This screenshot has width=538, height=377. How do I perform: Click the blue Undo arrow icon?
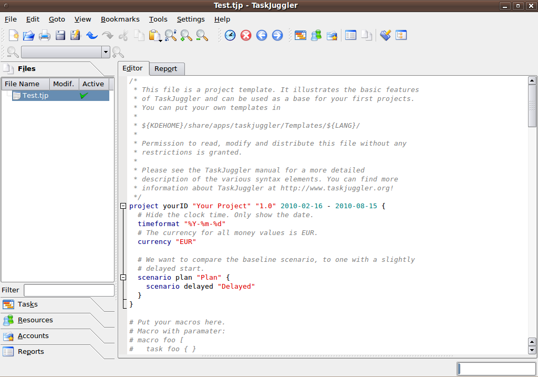92,36
